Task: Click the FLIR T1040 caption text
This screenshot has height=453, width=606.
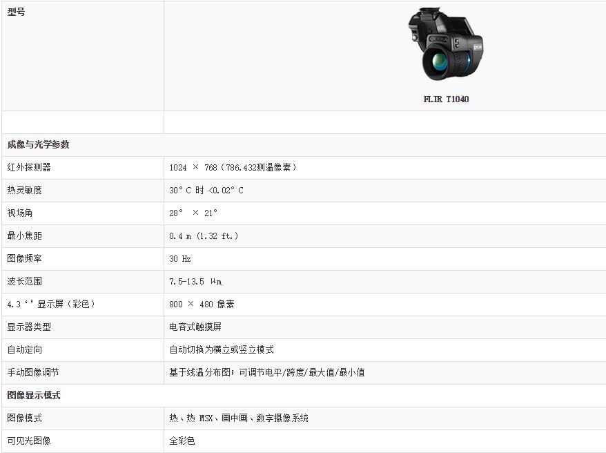Action: 446,99
